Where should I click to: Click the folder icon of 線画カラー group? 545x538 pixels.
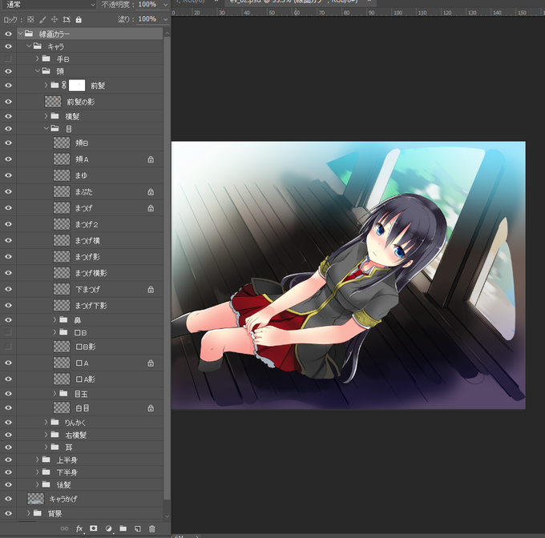[x=29, y=34]
